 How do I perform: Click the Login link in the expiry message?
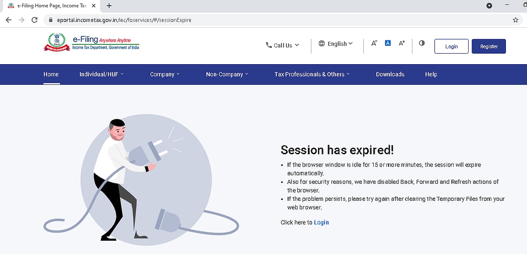click(321, 222)
